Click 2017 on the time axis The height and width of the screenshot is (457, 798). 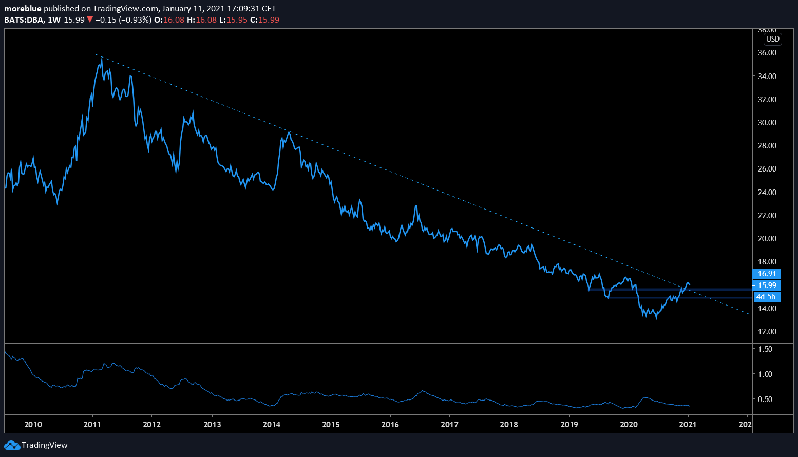click(x=450, y=424)
